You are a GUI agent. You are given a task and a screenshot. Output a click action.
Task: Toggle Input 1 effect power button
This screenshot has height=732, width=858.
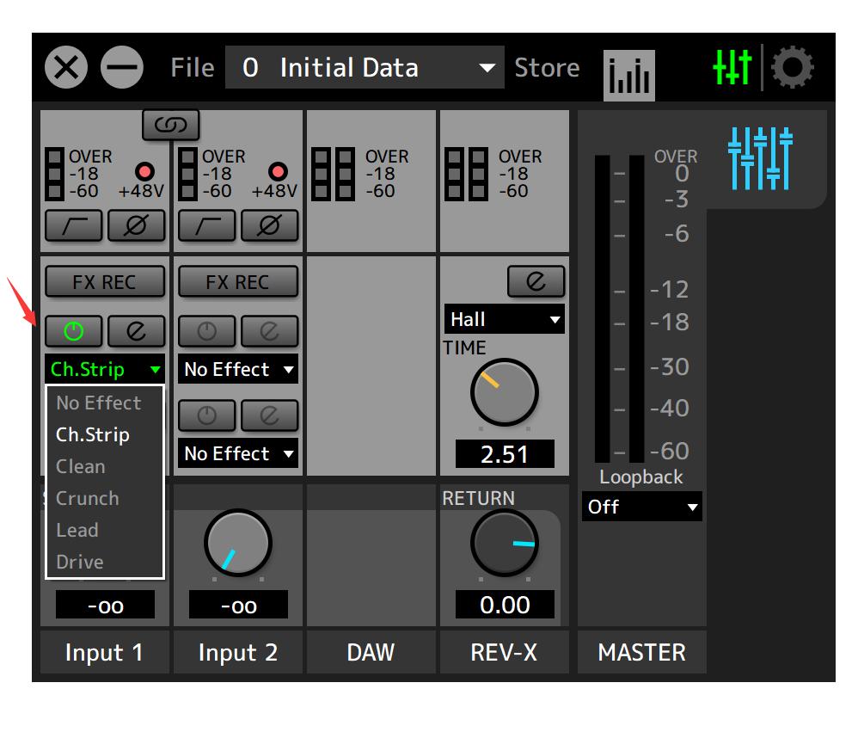tap(73, 330)
